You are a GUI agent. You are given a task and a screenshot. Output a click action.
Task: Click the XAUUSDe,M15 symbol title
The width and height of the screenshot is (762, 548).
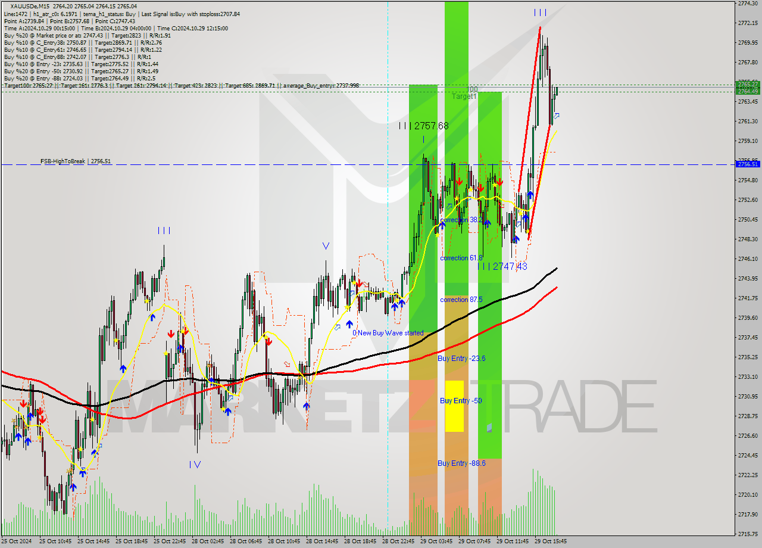pos(31,6)
